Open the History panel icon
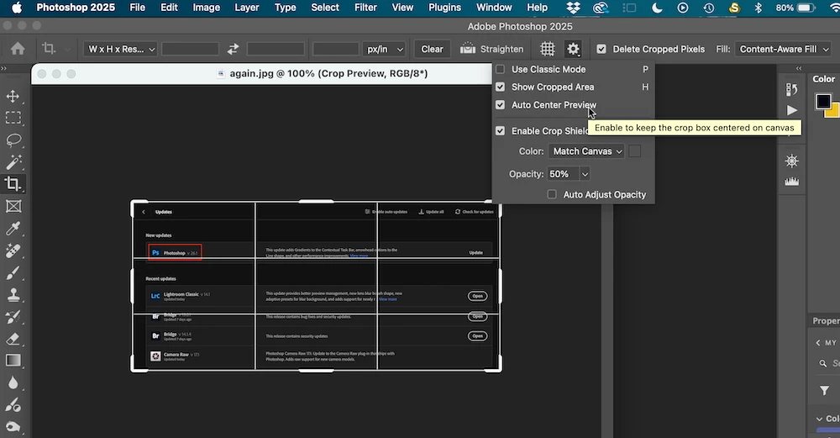Viewport: 840px width, 438px height. point(792,89)
